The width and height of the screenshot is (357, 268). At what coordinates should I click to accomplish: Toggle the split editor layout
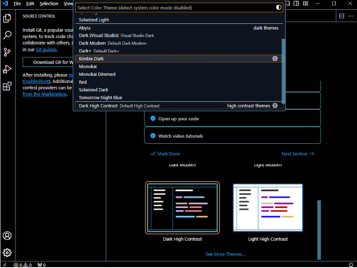[296, 4]
